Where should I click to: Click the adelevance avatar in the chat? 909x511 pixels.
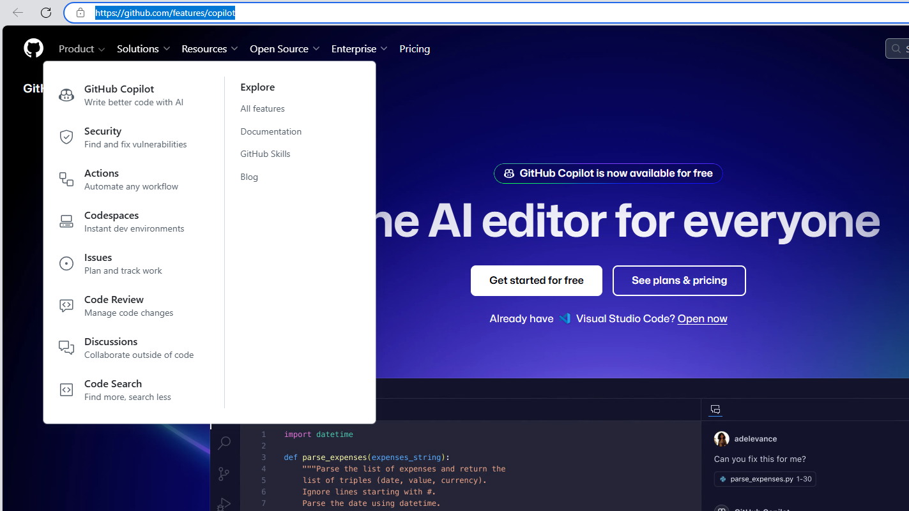tap(721, 438)
